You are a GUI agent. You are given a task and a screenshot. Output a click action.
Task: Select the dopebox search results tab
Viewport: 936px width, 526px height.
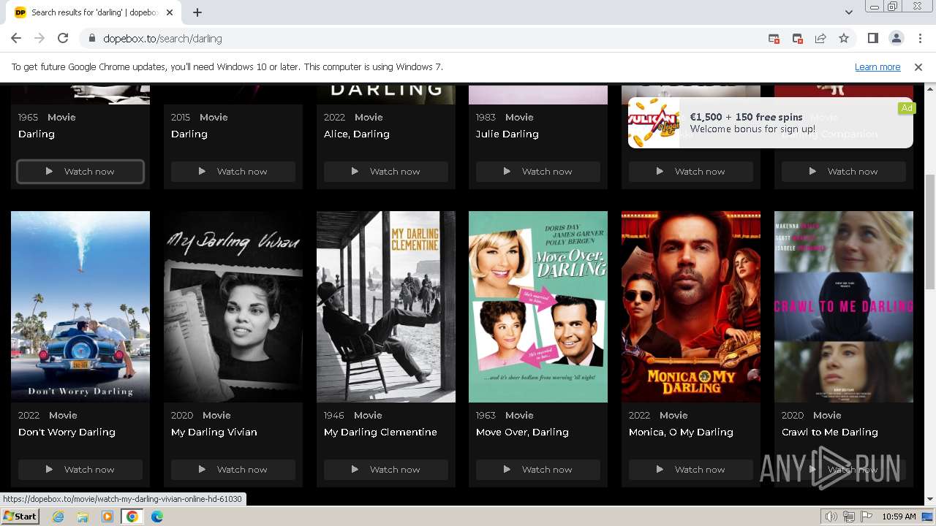(94, 12)
